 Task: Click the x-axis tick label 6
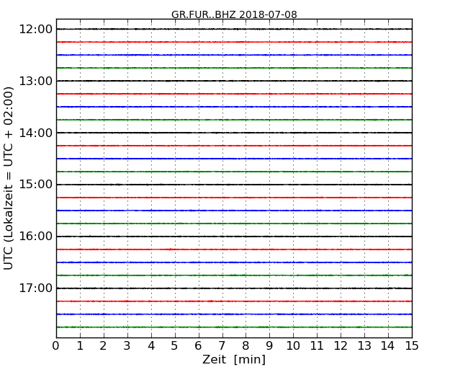[198, 346]
